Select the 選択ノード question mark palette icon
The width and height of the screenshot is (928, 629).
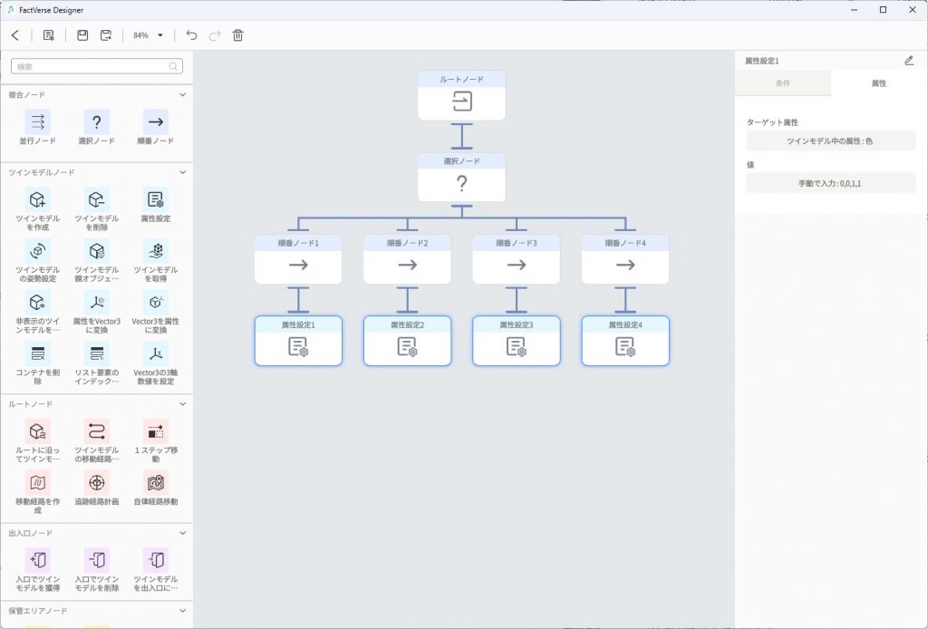pyautogui.click(x=97, y=121)
